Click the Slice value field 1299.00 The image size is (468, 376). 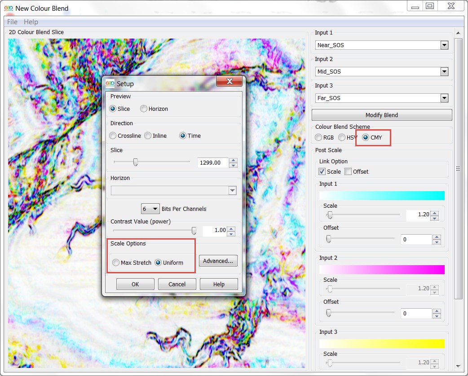[213, 163]
